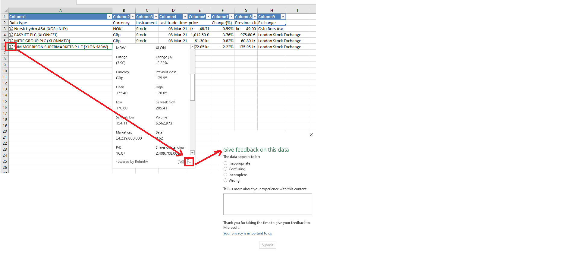578x258 pixels.
Task: Click the broadcast icon beside the flag
Action: pos(181,162)
